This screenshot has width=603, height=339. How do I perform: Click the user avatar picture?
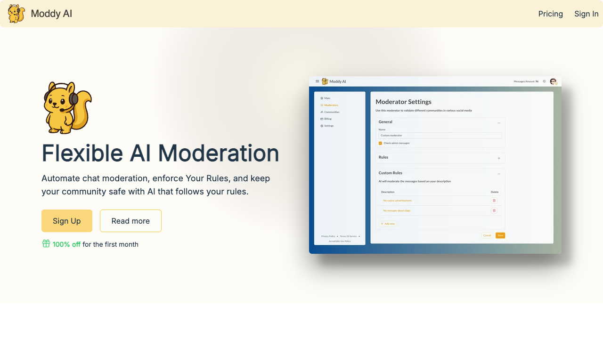(x=553, y=81)
